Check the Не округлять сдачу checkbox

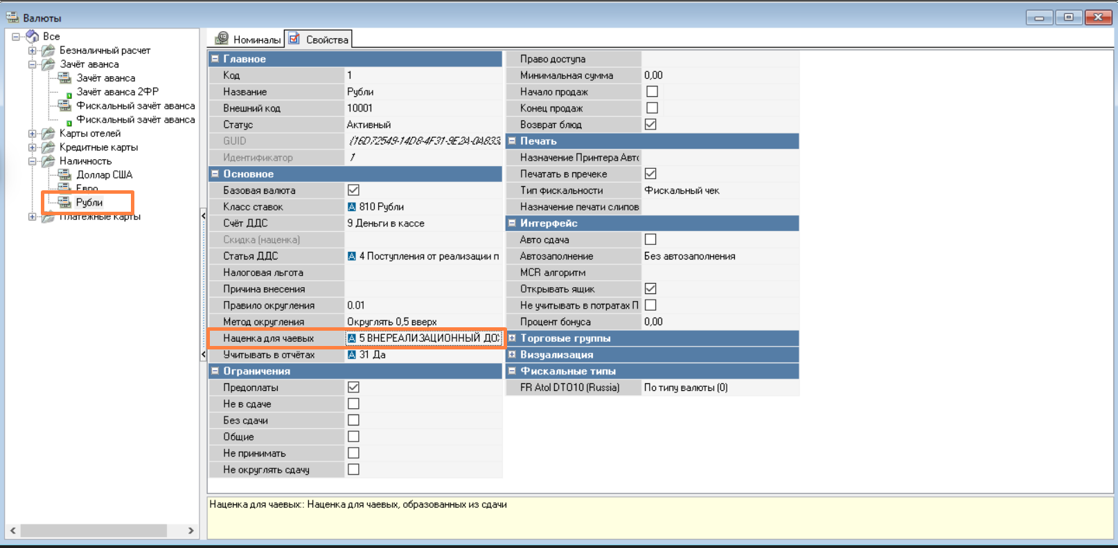(x=353, y=469)
